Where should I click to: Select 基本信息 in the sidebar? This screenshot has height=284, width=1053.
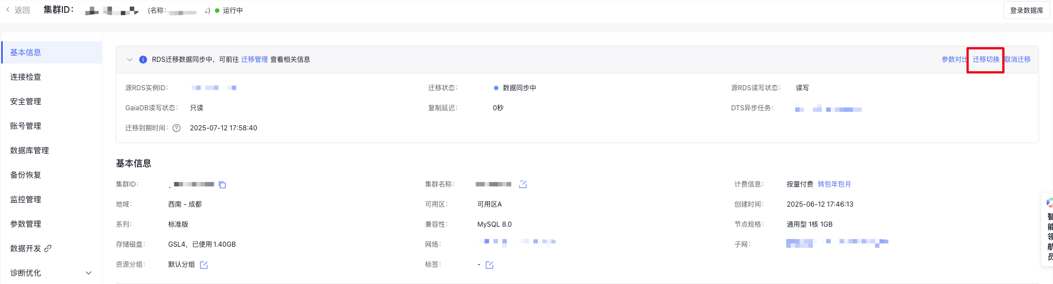[51, 52]
